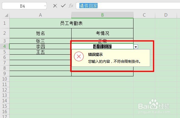The image size is (180, 118).
Task: Select column C header
Action: 144,15
